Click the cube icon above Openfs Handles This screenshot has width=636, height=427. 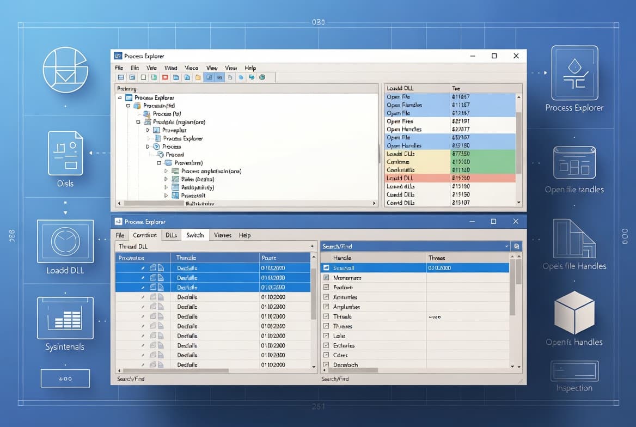pos(574,313)
